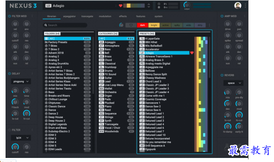Open the lp24 filter type dropdown
The width and height of the screenshot is (274, 162).
click(x=21, y=138)
